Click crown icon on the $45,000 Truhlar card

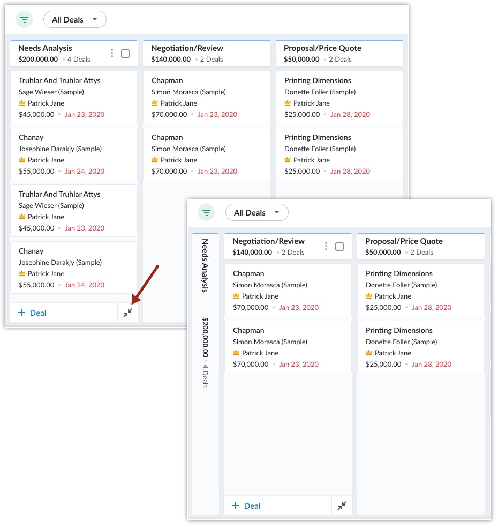(22, 103)
